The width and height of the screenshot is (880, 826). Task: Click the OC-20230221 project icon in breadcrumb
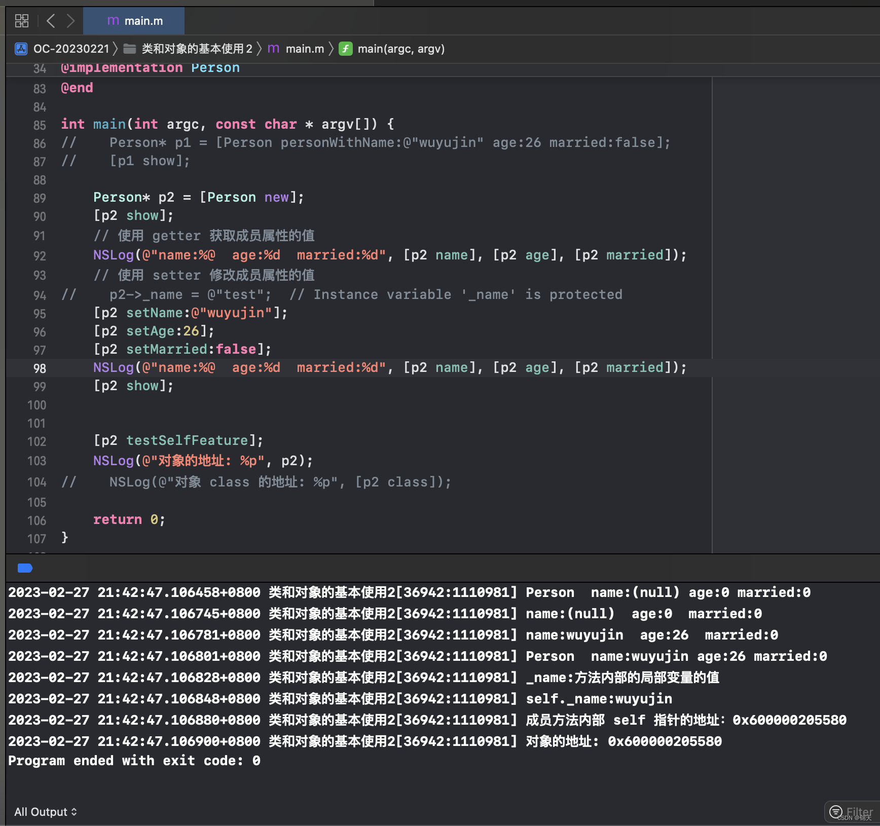(x=21, y=49)
